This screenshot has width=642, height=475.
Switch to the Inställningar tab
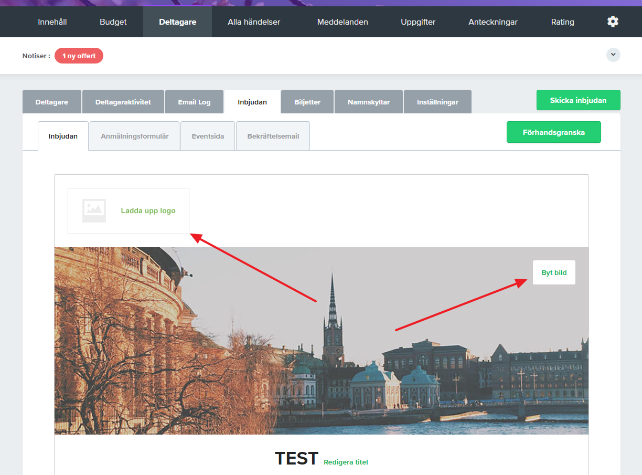(437, 102)
